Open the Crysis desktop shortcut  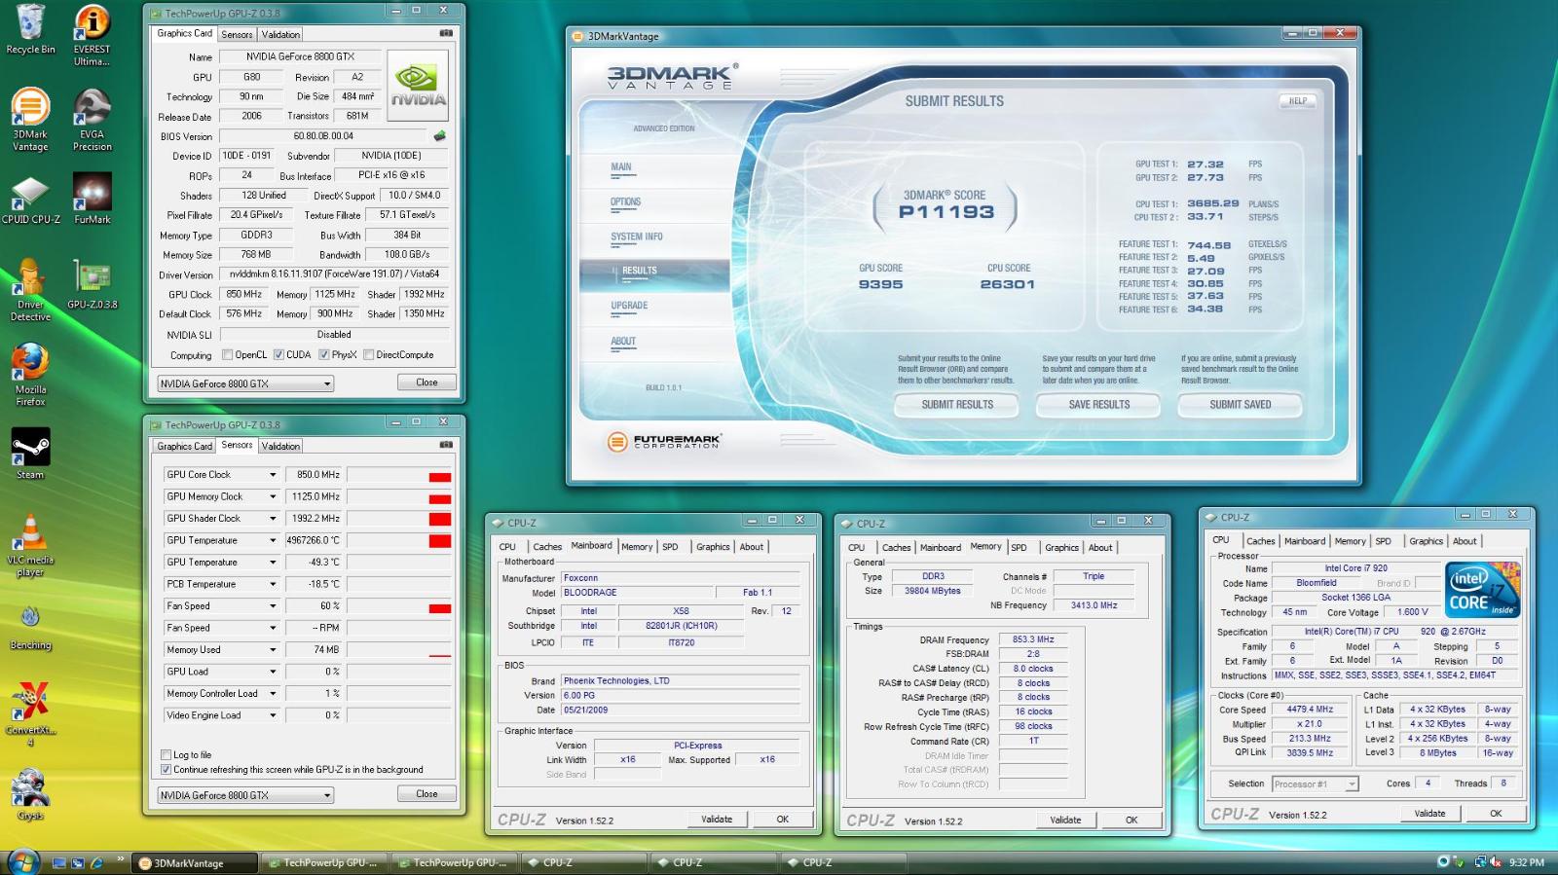coord(30,794)
